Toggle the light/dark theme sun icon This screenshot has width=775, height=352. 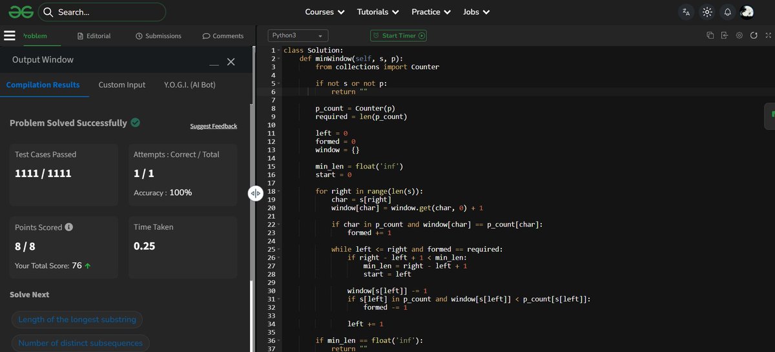[707, 12]
